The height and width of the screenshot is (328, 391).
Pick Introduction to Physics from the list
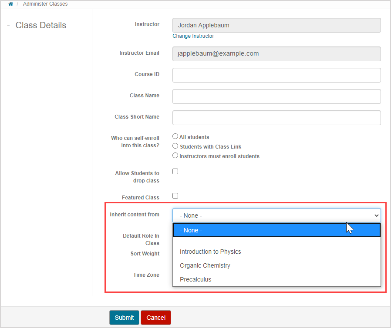pyautogui.click(x=210, y=252)
